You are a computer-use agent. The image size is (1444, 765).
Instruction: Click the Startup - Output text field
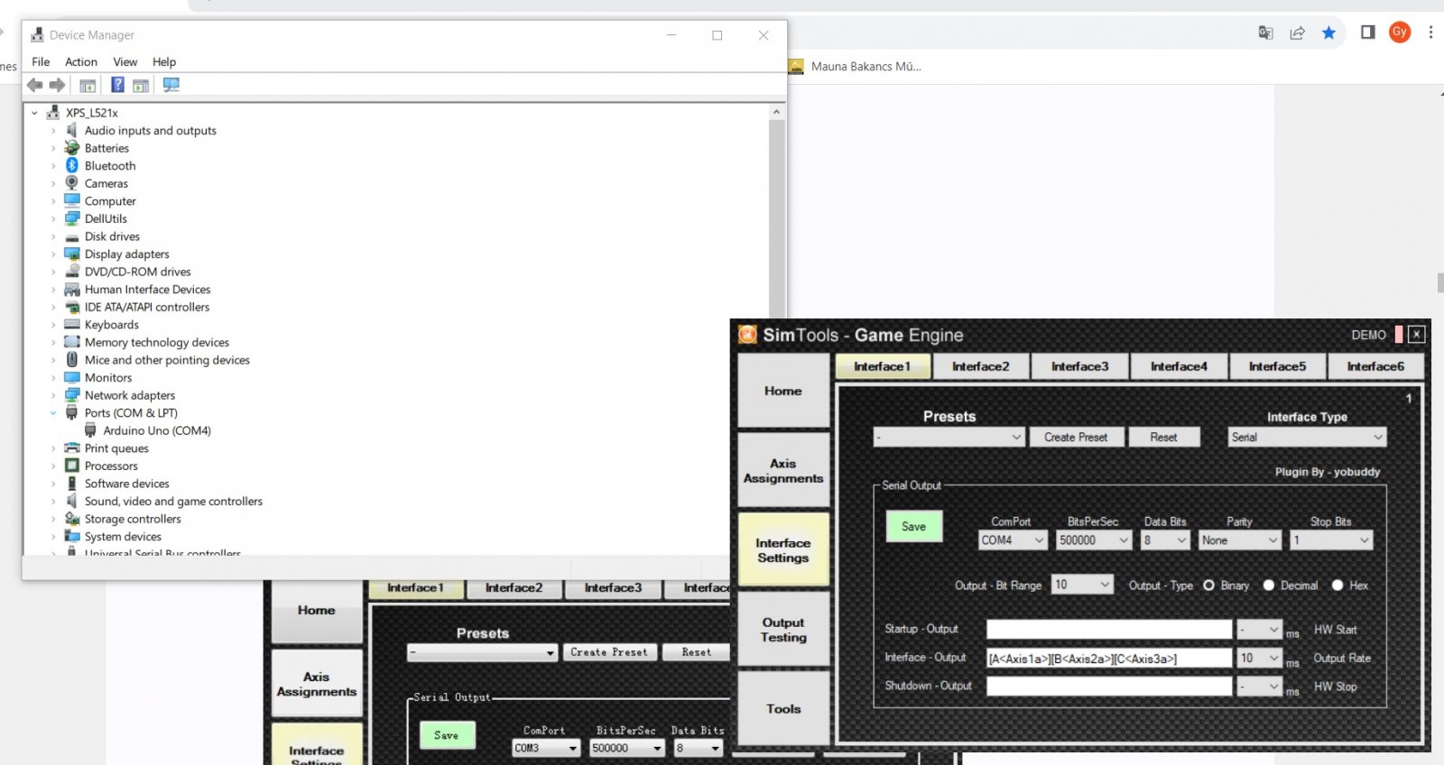point(1109,630)
